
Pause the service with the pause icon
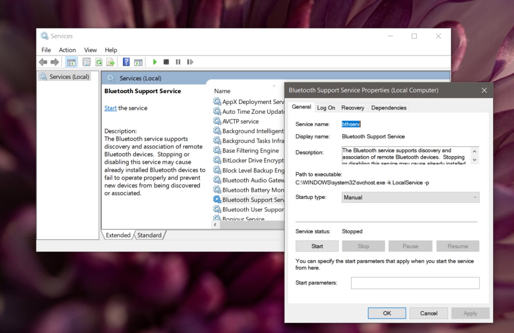[x=178, y=62]
